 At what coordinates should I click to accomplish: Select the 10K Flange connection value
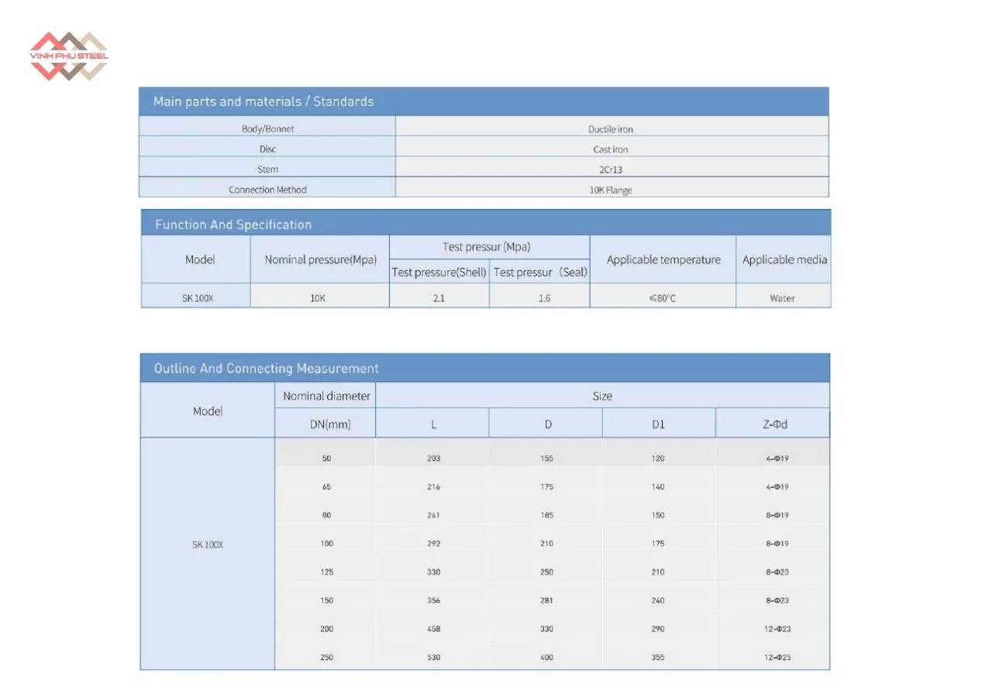point(611,190)
